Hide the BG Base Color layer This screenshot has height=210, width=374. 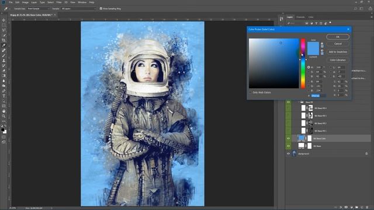click(x=288, y=138)
